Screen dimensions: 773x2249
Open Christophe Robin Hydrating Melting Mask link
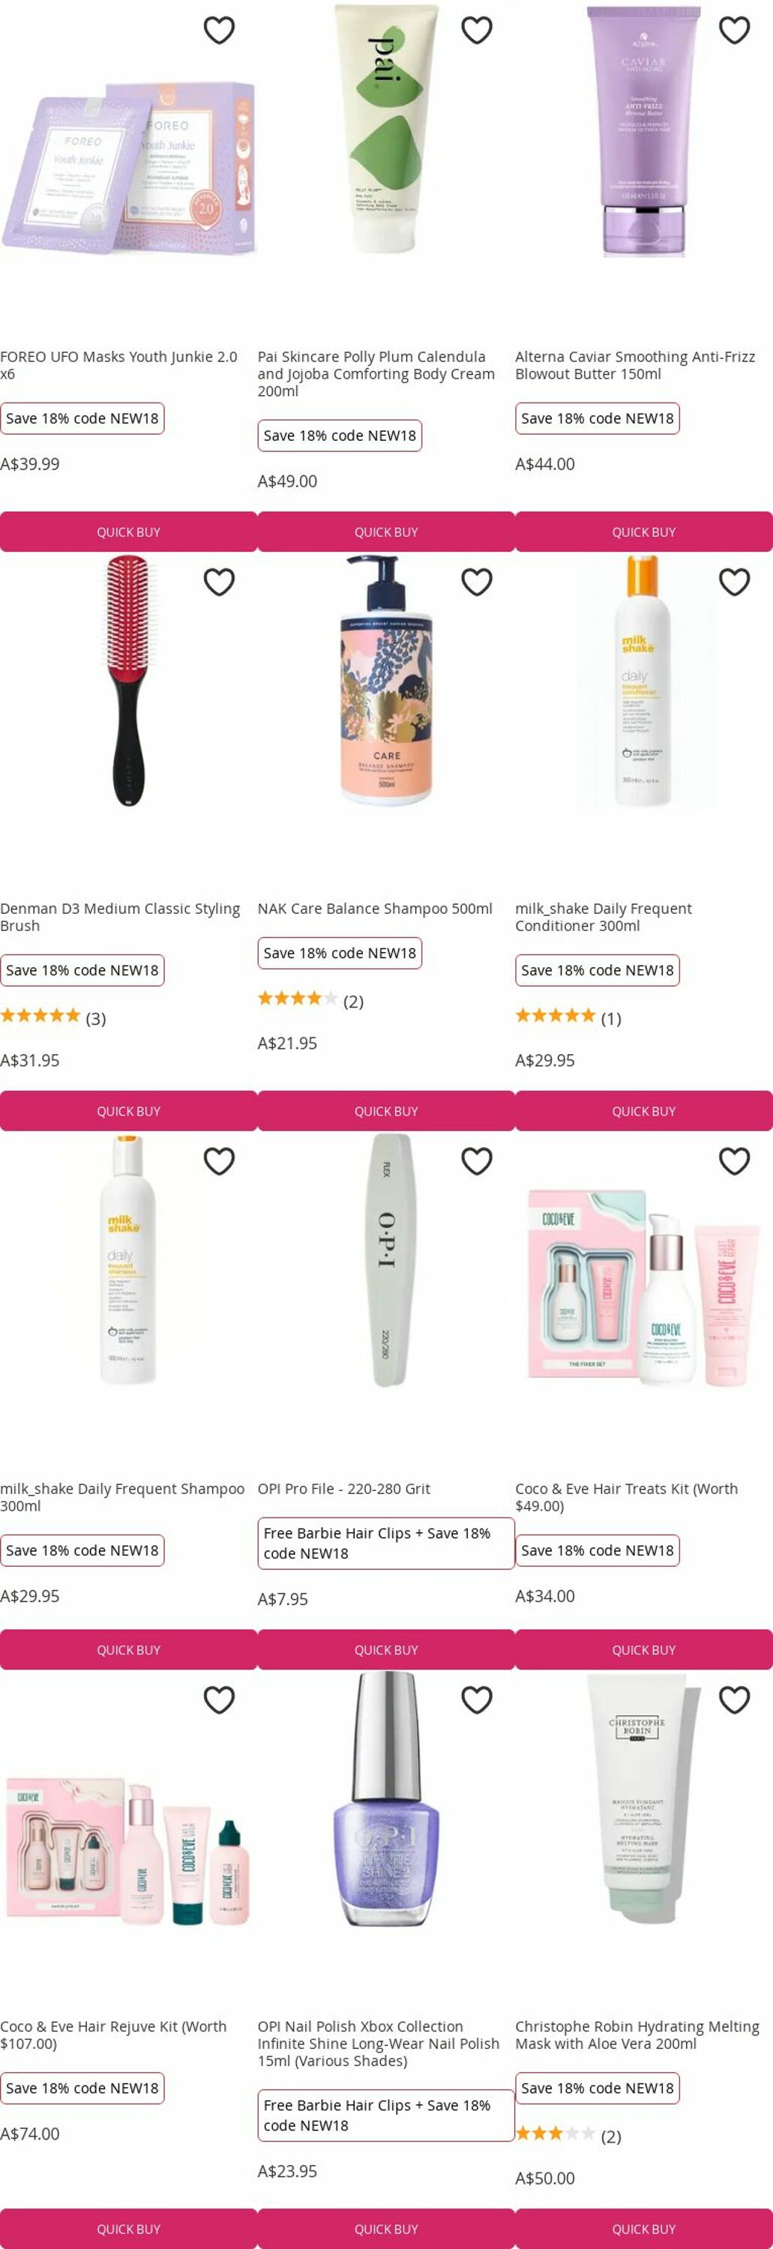[x=637, y=2035]
